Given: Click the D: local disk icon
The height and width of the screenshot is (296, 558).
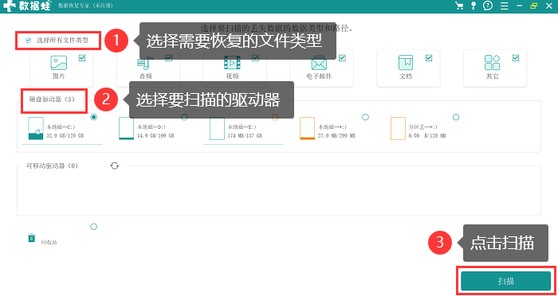Looking at the screenshot, I should (126, 129).
